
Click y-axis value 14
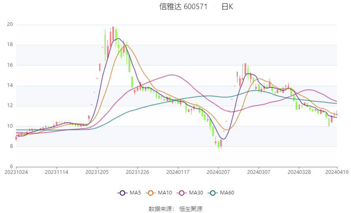[x=10, y=85]
